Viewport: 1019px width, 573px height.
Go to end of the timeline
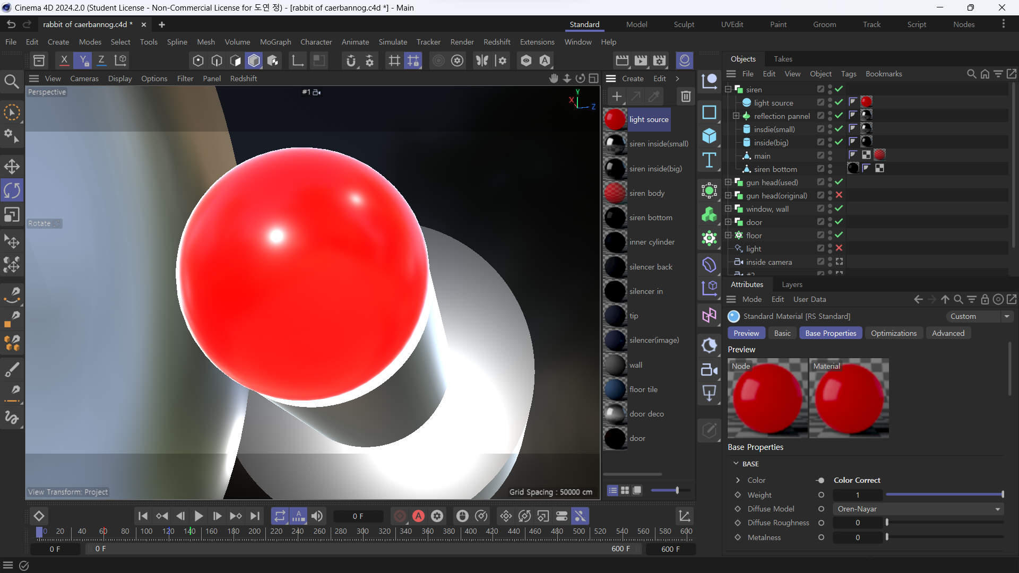pyautogui.click(x=255, y=516)
